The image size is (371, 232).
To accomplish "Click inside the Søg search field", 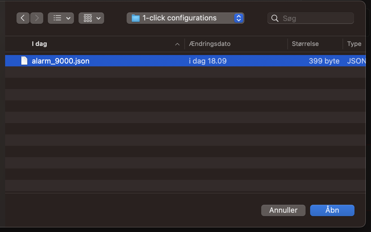I will pyautogui.click(x=311, y=18).
